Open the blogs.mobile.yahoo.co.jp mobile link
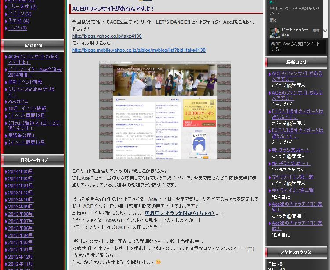Viewport: 330px width, 270px height. [x=139, y=50]
